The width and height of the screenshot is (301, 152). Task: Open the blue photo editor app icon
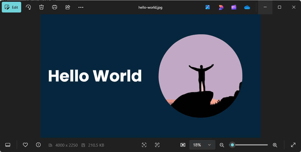click(x=208, y=7)
